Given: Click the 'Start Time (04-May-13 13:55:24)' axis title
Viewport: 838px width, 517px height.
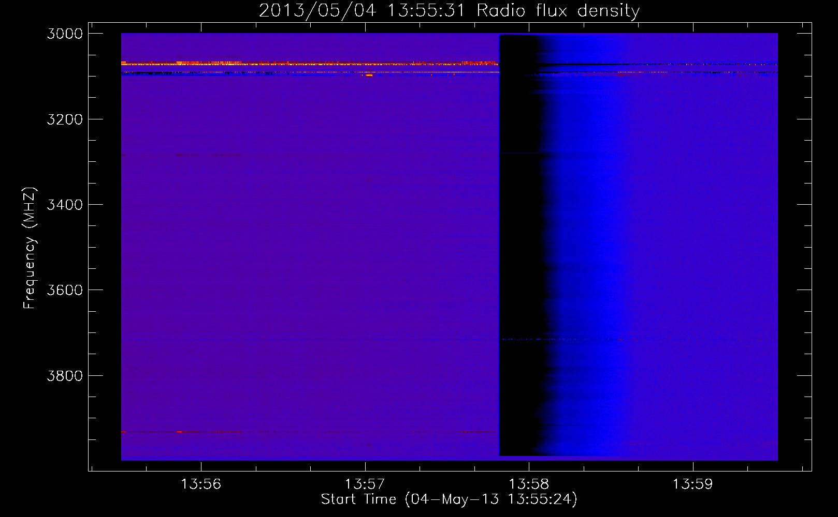Looking at the screenshot, I should 449,499.
